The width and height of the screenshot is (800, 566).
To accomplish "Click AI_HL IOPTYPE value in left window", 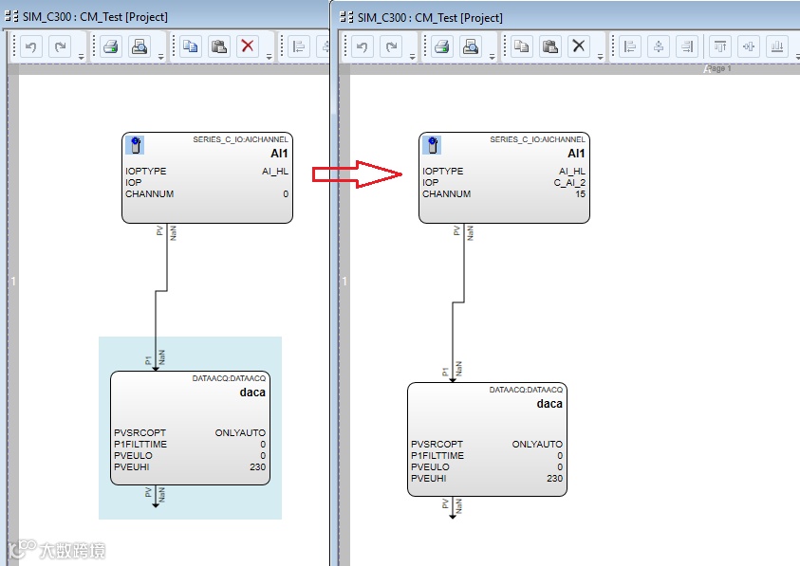I will [275, 172].
